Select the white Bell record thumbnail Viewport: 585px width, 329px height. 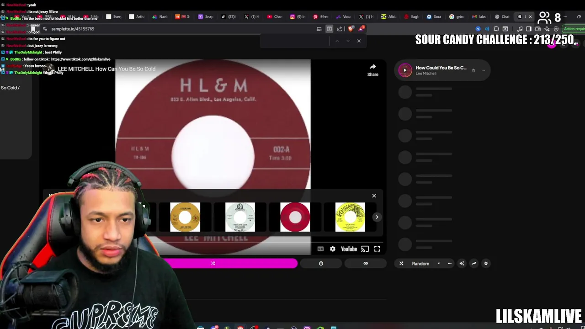(240, 217)
